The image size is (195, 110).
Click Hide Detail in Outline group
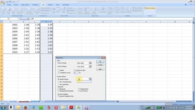137,11
